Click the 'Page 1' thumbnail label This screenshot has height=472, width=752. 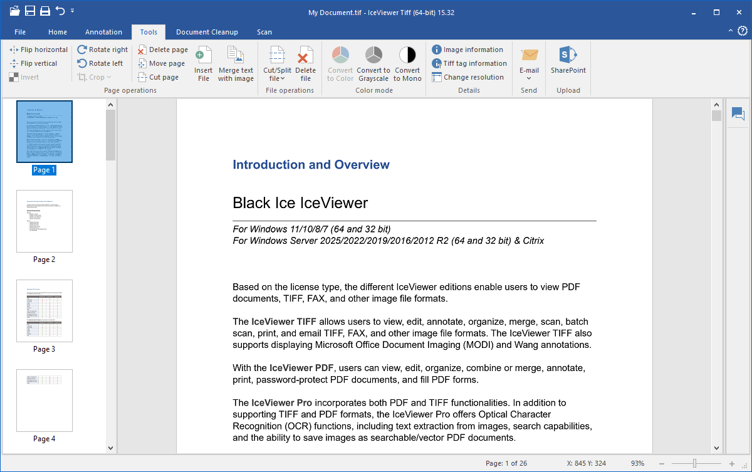(x=44, y=170)
